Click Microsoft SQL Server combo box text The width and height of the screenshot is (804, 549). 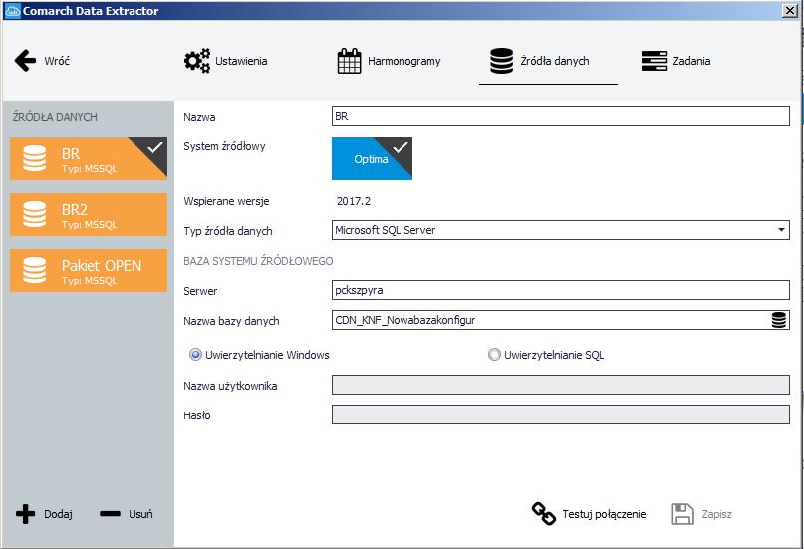(386, 230)
